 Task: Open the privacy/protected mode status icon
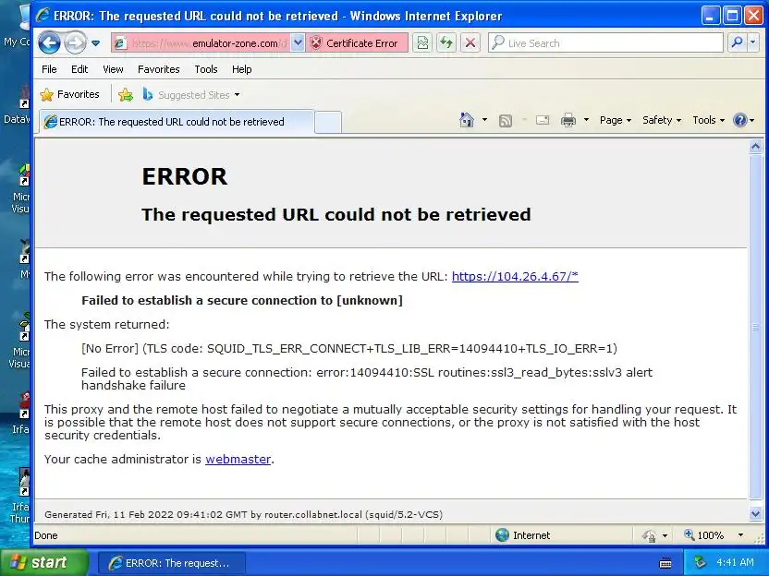(x=650, y=535)
